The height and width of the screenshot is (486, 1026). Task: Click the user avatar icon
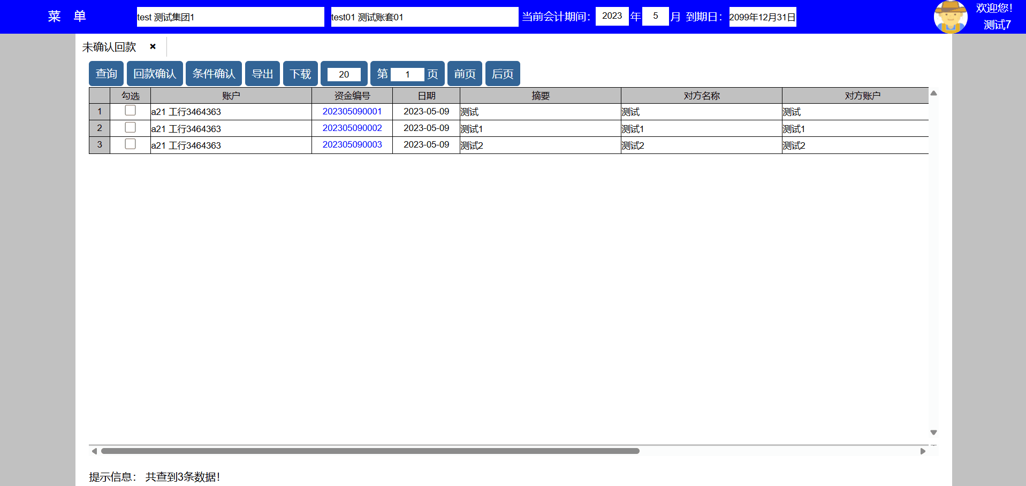[x=950, y=17]
